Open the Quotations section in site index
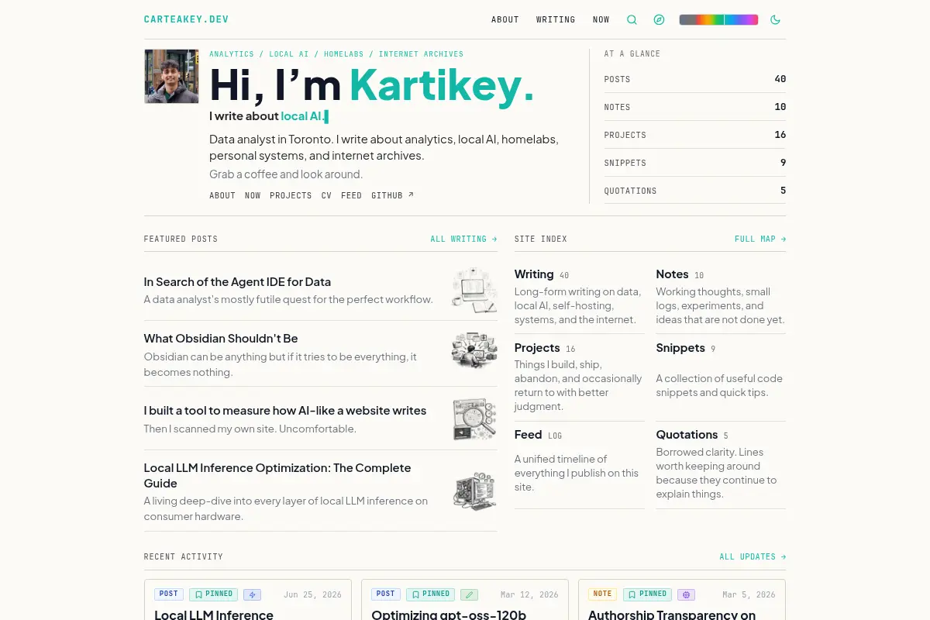 coord(687,435)
